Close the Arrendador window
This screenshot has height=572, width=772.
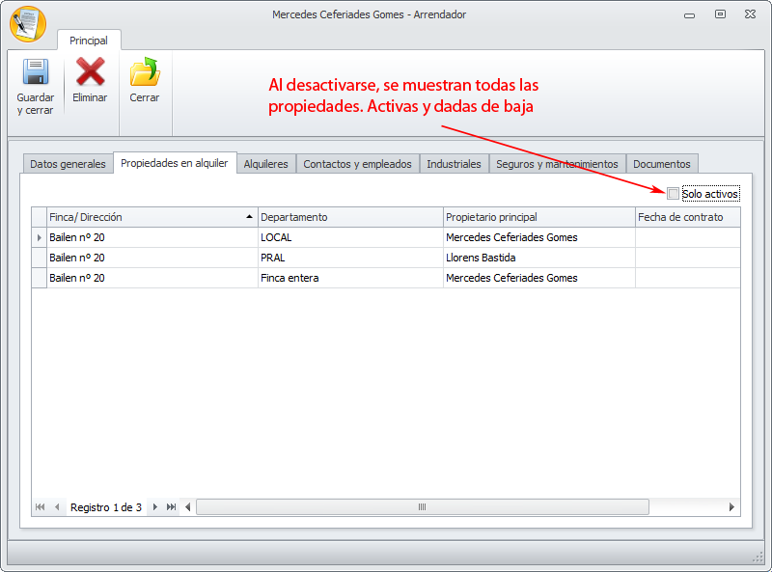[x=751, y=14]
